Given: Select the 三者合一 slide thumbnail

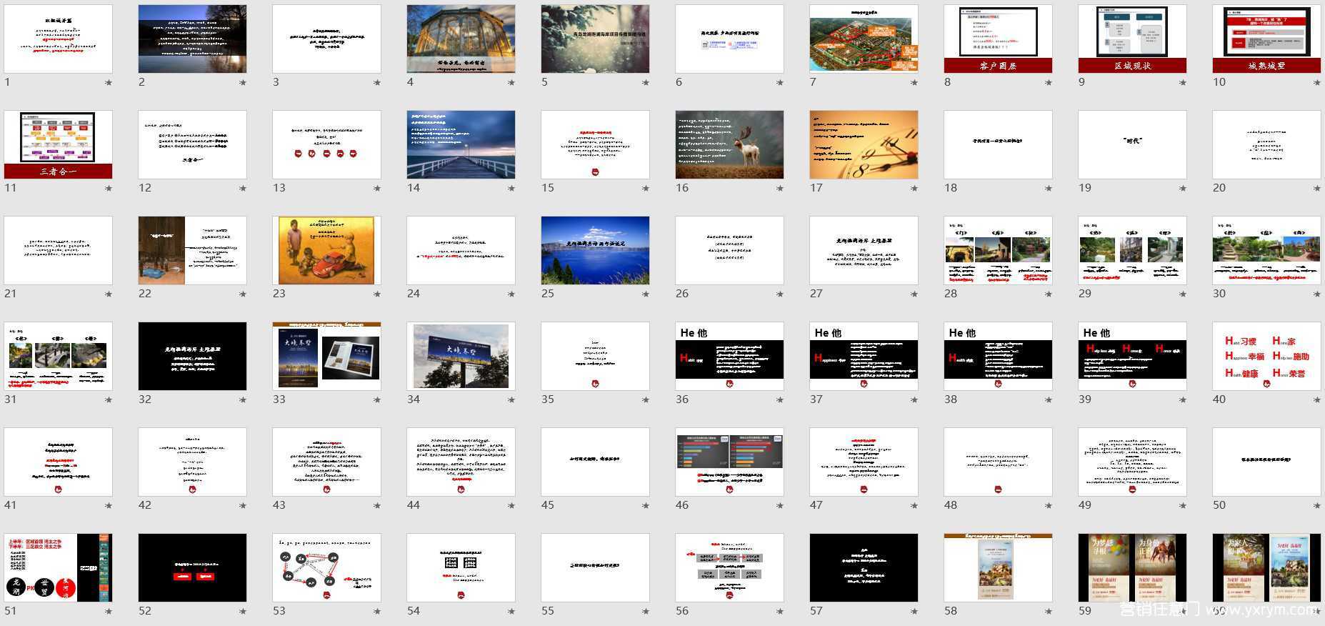Looking at the screenshot, I should coord(58,144).
